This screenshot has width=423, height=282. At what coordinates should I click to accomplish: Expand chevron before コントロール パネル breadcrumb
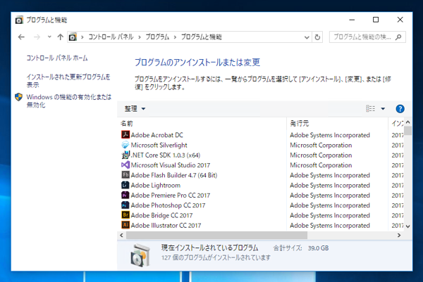coord(82,37)
